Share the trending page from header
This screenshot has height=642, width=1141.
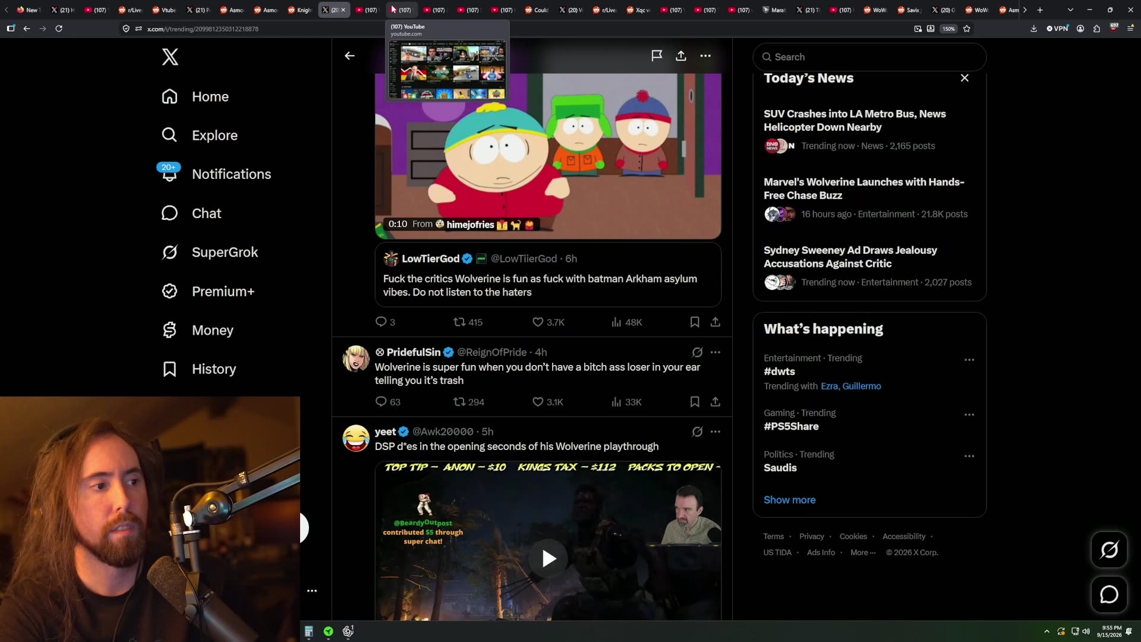pyautogui.click(x=681, y=56)
